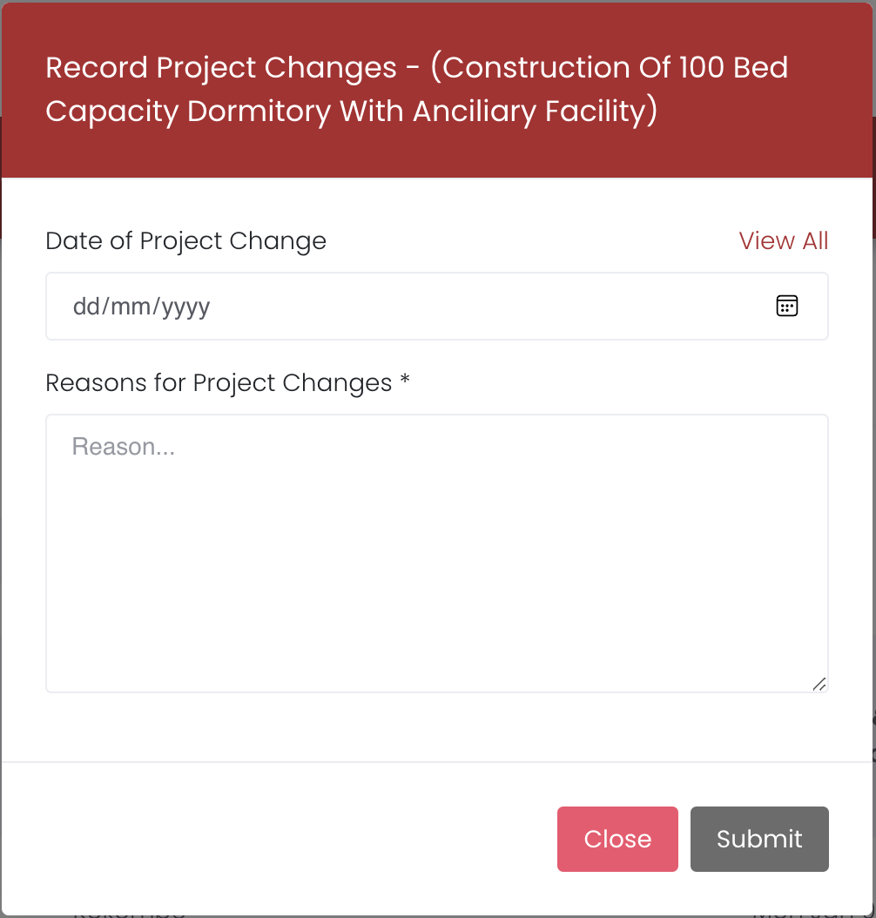Click the textarea resize handle
Screen dimensions: 876x918
click(x=819, y=684)
